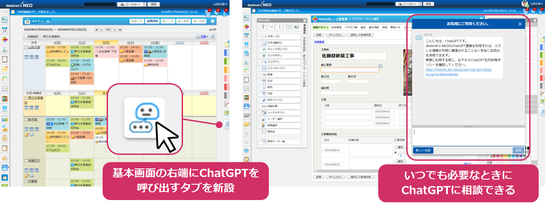Open the (選んでください) dropdown in schedule screen
The height and width of the screenshot is (205, 545).
[x=131, y=4]
